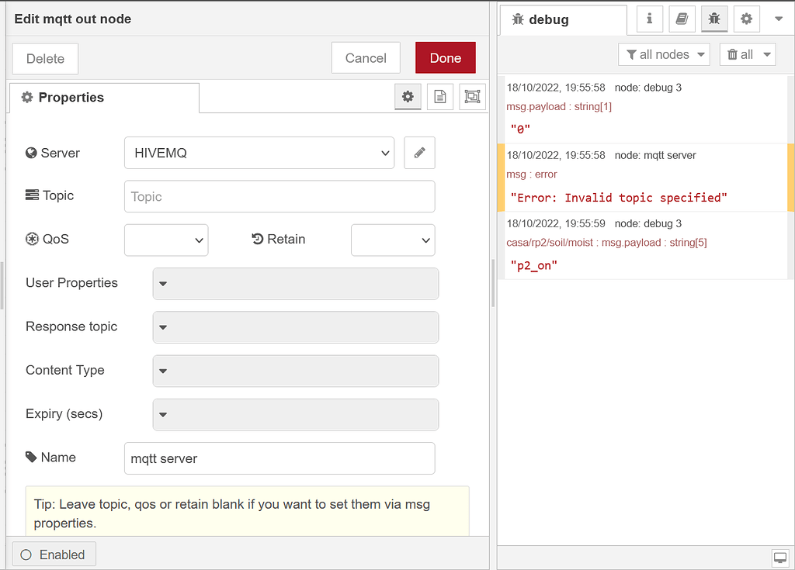Switch to the node description document icon
This screenshot has height=570, width=795.
[x=440, y=96]
